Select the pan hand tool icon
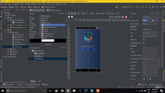Screen dimensions: 165x93 coord(122,17)
